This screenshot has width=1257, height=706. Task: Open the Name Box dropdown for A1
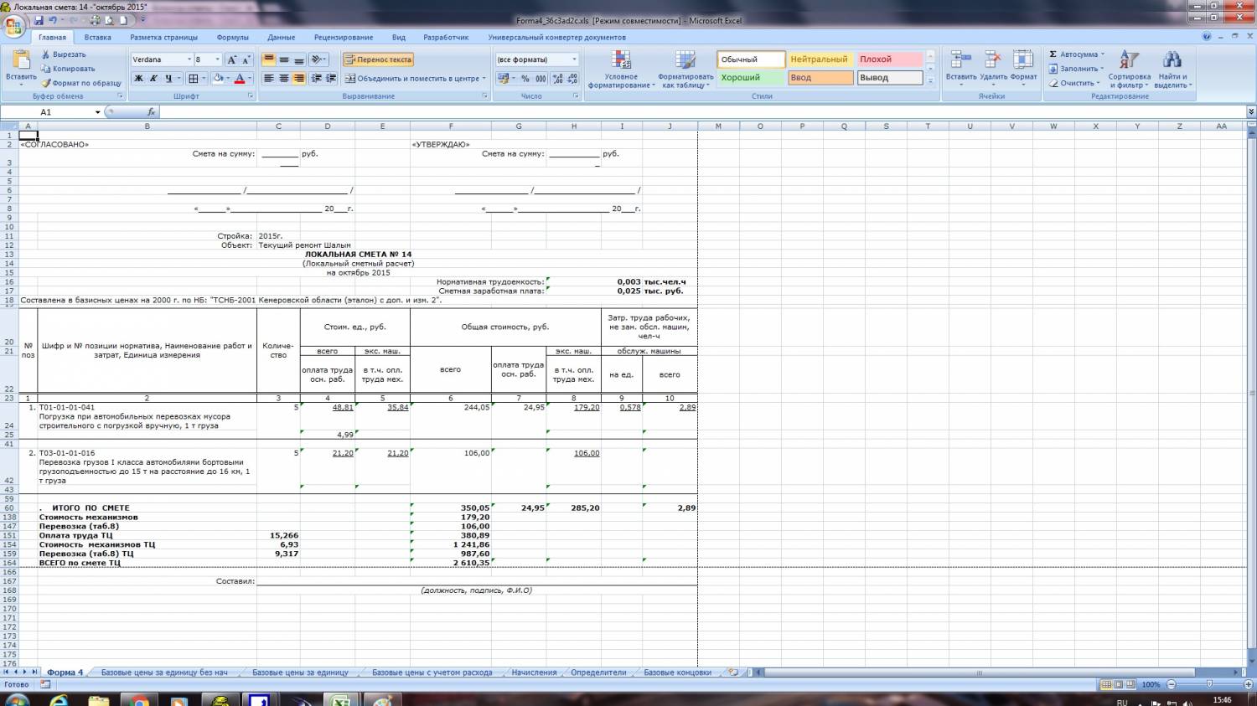[x=98, y=112]
